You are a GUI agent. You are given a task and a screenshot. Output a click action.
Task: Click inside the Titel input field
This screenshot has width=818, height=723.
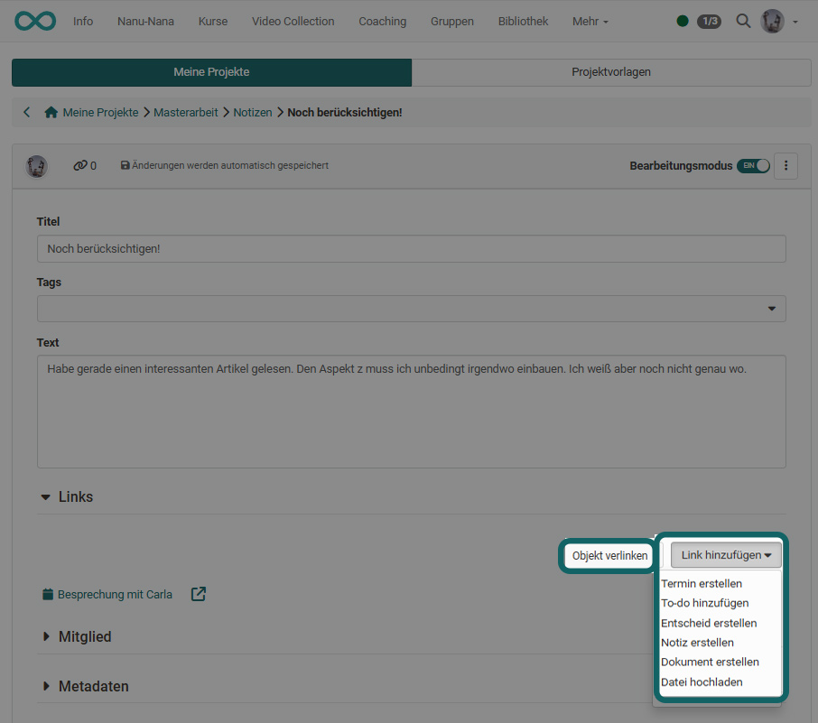412,248
